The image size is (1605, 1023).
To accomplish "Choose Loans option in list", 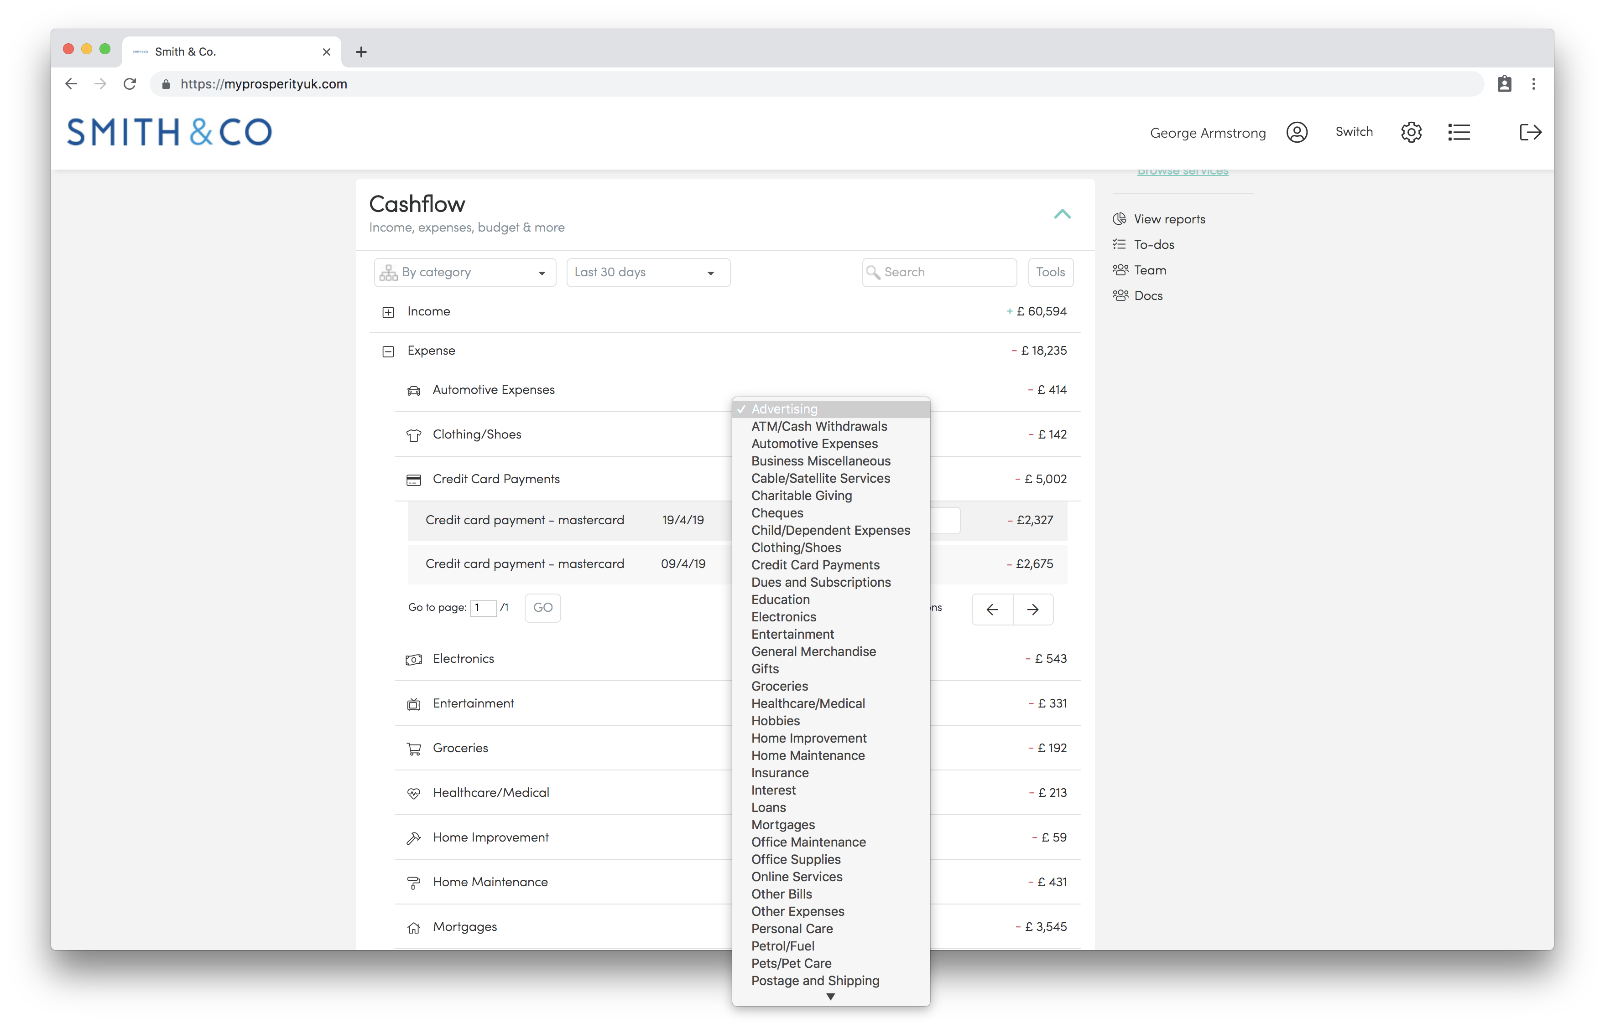I will pyautogui.click(x=831, y=807).
